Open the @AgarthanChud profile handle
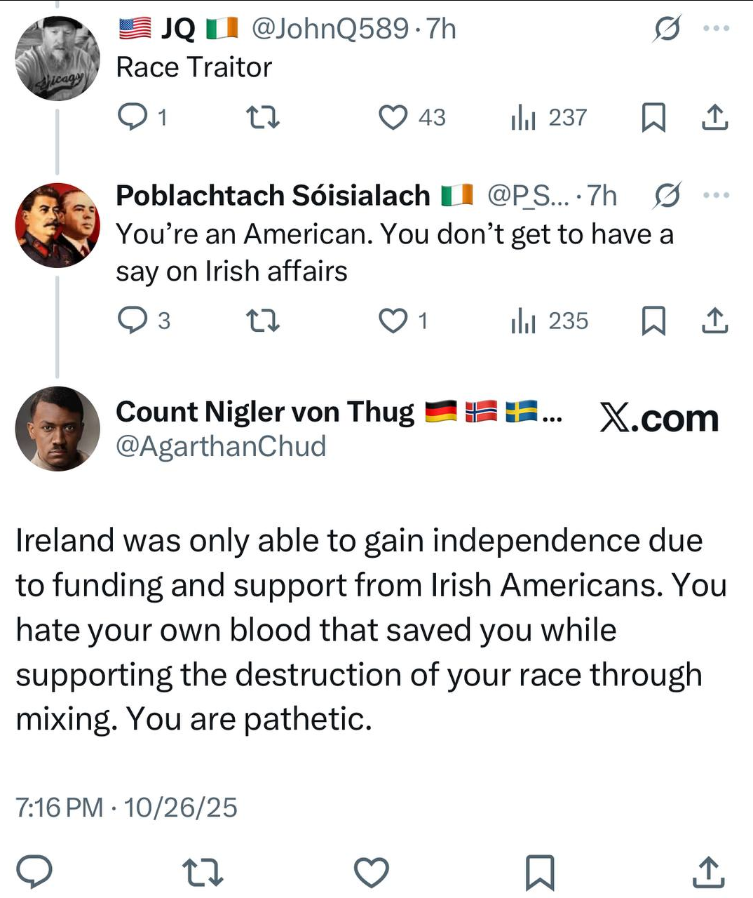Image resolution: width=753 pixels, height=898 pixels. click(x=221, y=447)
